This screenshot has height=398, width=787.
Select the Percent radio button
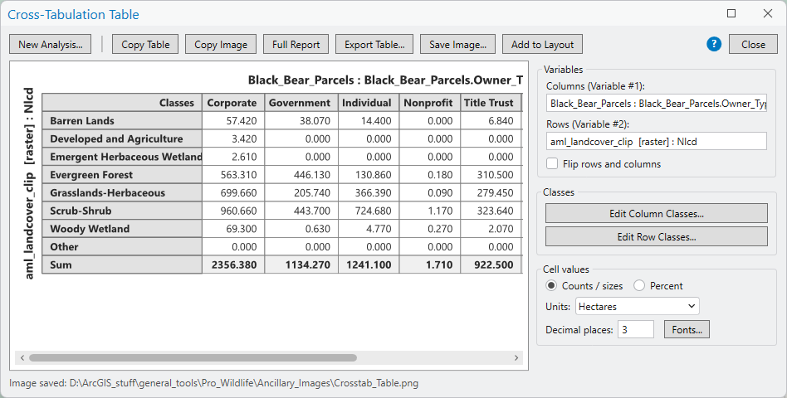point(639,286)
